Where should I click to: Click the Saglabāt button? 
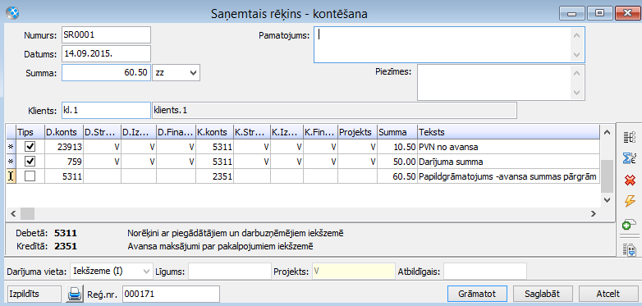pyautogui.click(x=542, y=294)
